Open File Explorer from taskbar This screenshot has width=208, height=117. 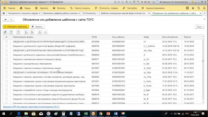[26, 114]
